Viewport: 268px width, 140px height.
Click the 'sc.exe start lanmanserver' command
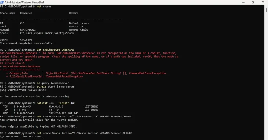point(56,86)
